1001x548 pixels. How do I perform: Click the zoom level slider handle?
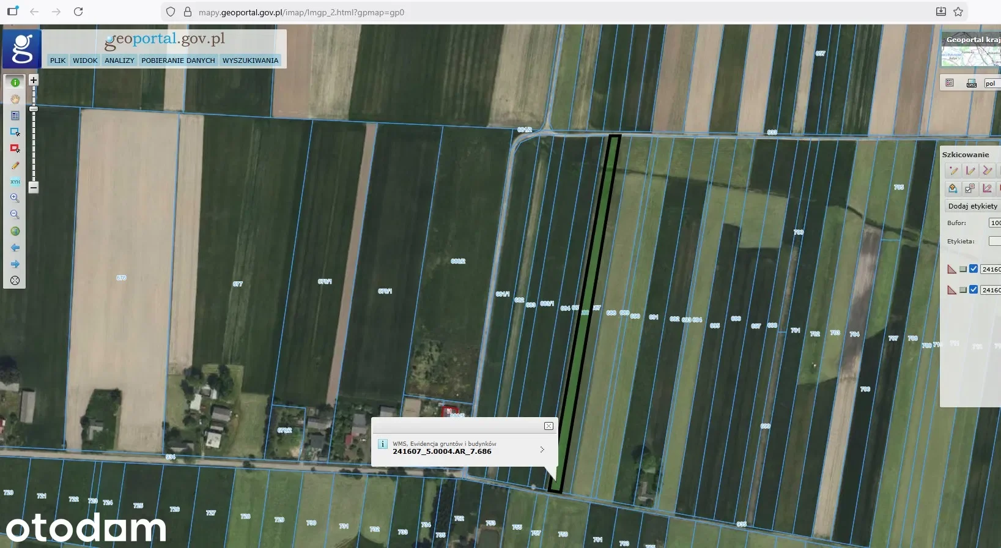(34, 109)
